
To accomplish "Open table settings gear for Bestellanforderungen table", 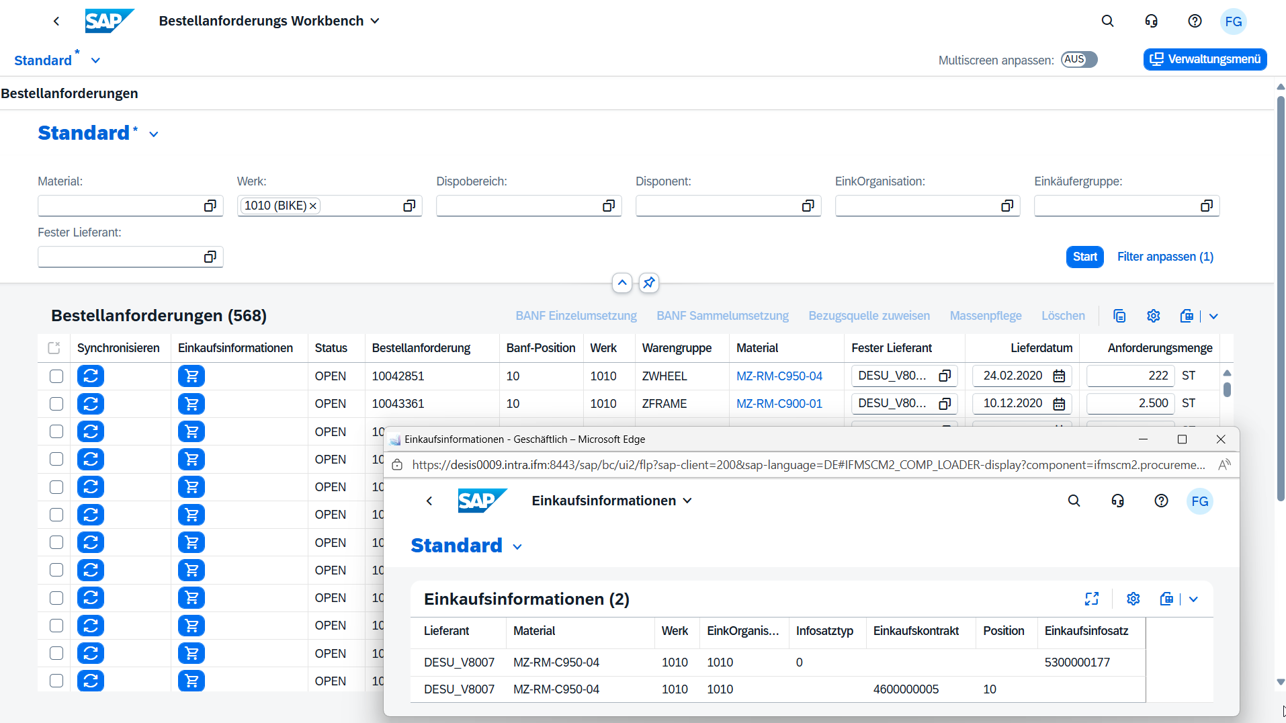I will coord(1154,316).
